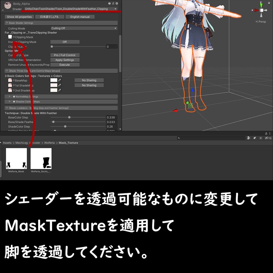The width and height of the screenshot is (273, 273).
Task: Toggle hidden packages visibility count icon
Action: click(268, 138)
